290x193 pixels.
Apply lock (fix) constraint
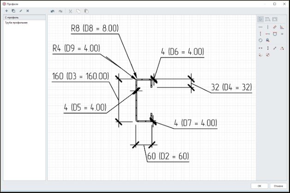click(x=268, y=40)
